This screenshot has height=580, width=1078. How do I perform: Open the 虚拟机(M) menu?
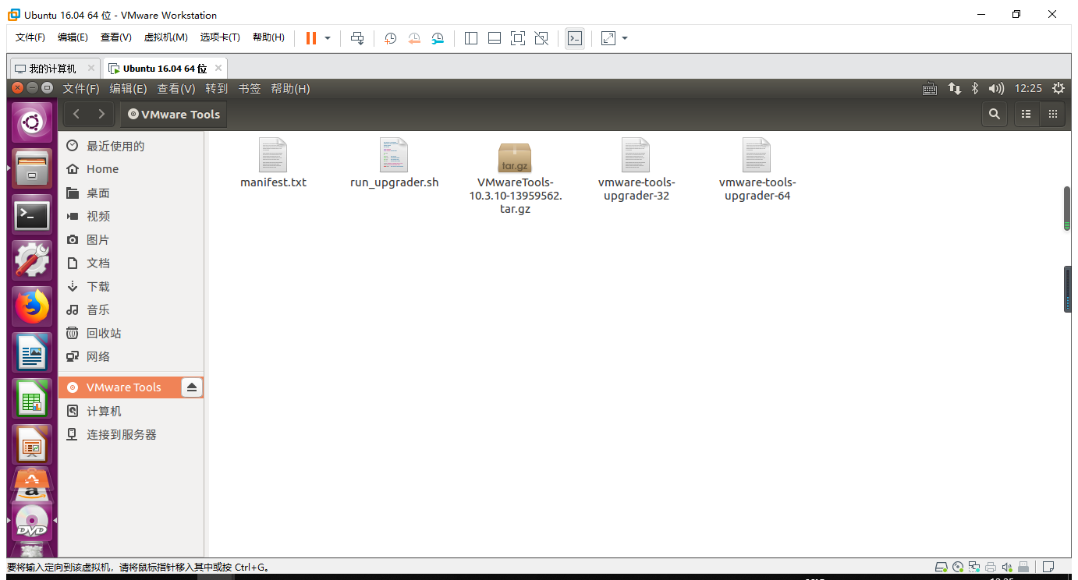click(x=166, y=37)
